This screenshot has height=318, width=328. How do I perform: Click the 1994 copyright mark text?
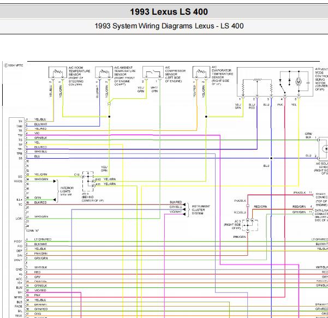click(14, 65)
